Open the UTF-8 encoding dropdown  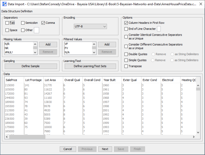coord(90,26)
